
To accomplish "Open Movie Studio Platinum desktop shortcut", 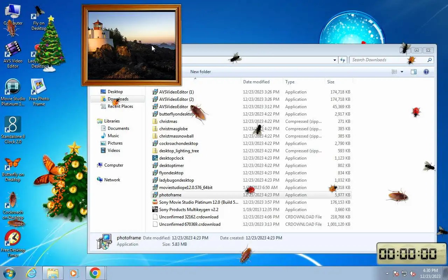I will click(13, 92).
